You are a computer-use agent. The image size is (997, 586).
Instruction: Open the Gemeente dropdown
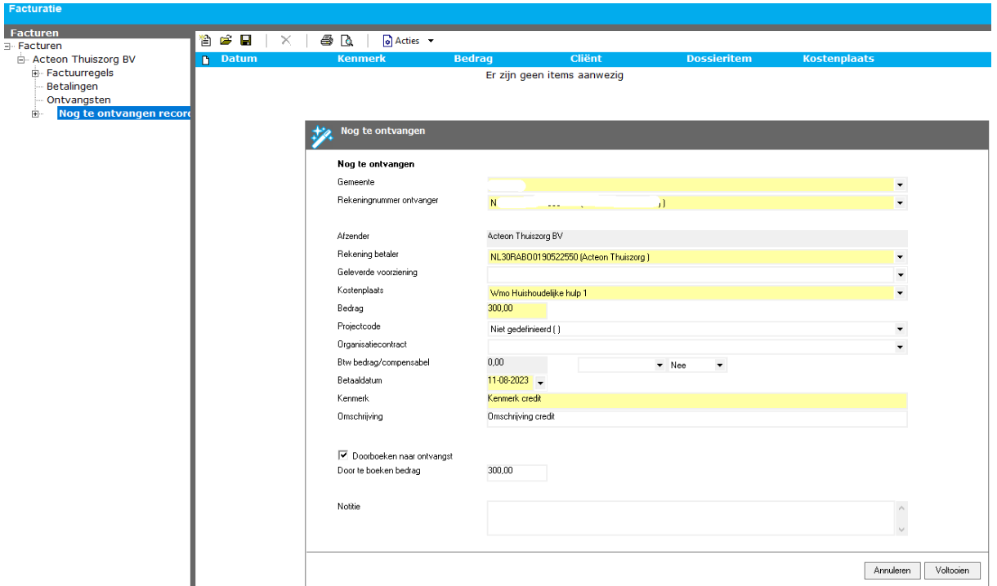pos(900,185)
